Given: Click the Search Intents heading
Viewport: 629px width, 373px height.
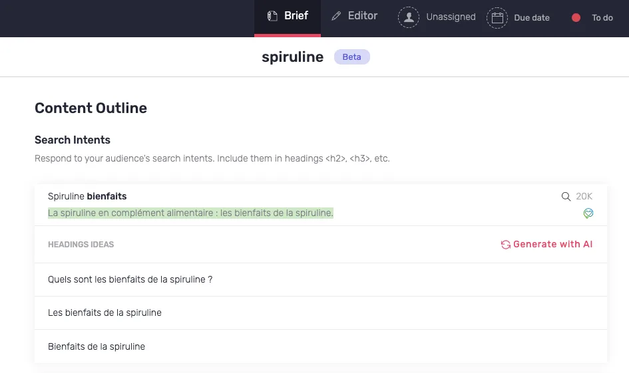Looking at the screenshot, I should coord(72,140).
